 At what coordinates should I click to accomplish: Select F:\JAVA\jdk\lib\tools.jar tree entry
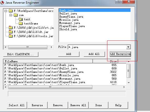pos(33,36)
